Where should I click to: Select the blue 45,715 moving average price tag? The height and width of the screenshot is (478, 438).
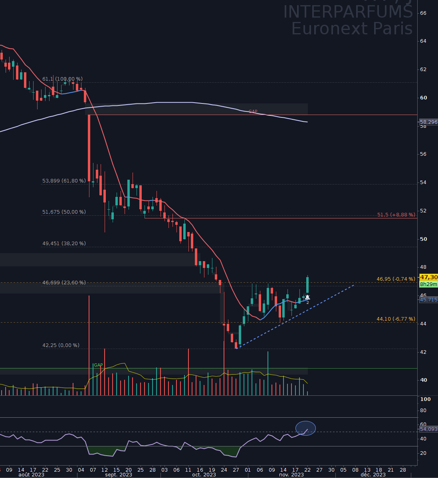pyautogui.click(x=428, y=299)
